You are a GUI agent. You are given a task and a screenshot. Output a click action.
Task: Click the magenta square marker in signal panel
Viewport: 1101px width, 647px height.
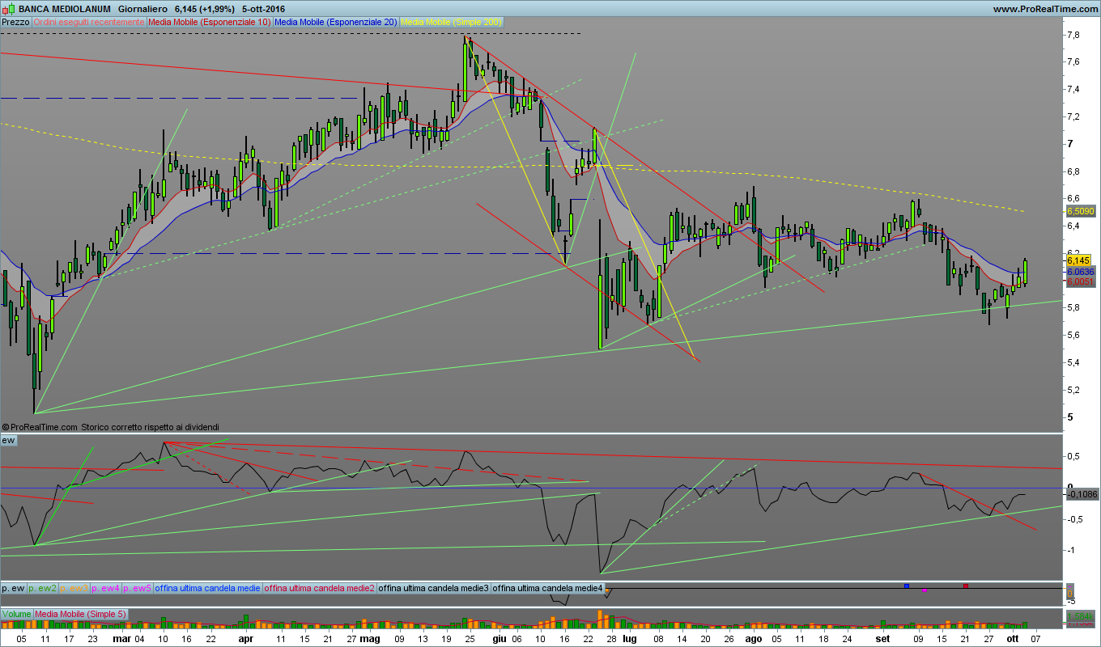(x=925, y=590)
